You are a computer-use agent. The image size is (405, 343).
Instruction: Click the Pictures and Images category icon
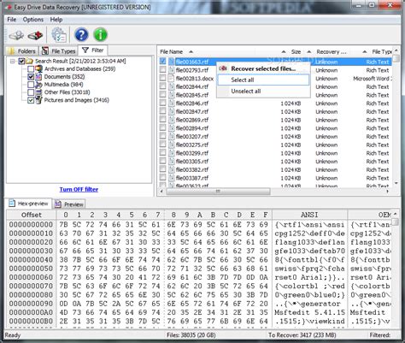(38, 100)
